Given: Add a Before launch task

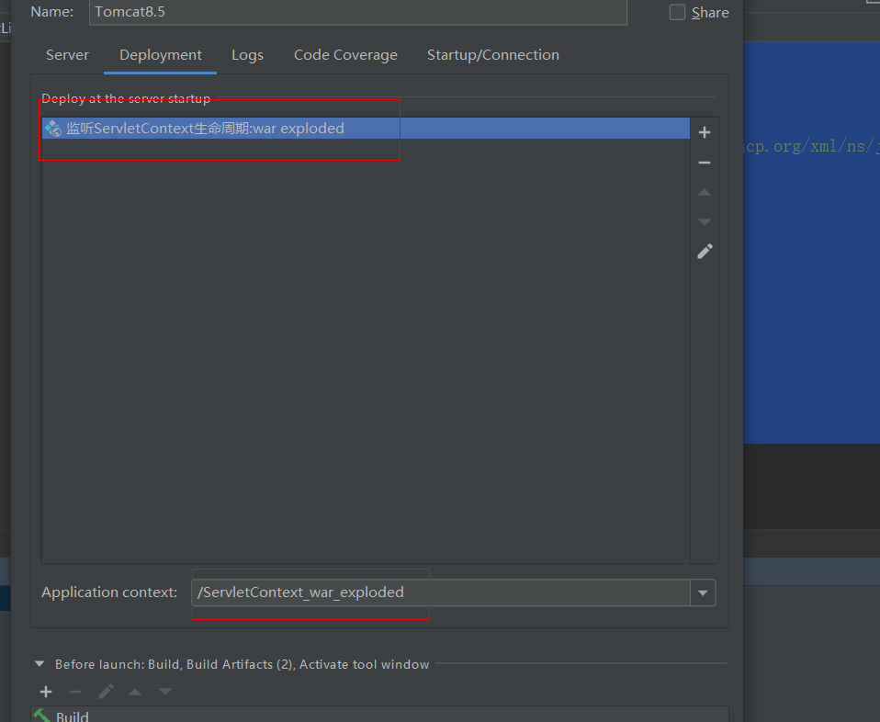Looking at the screenshot, I should (46, 692).
